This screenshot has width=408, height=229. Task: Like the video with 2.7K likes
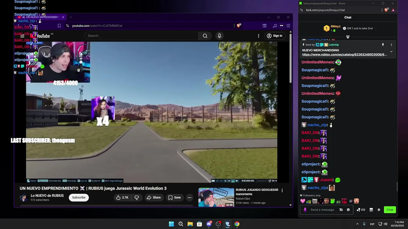coord(122,198)
